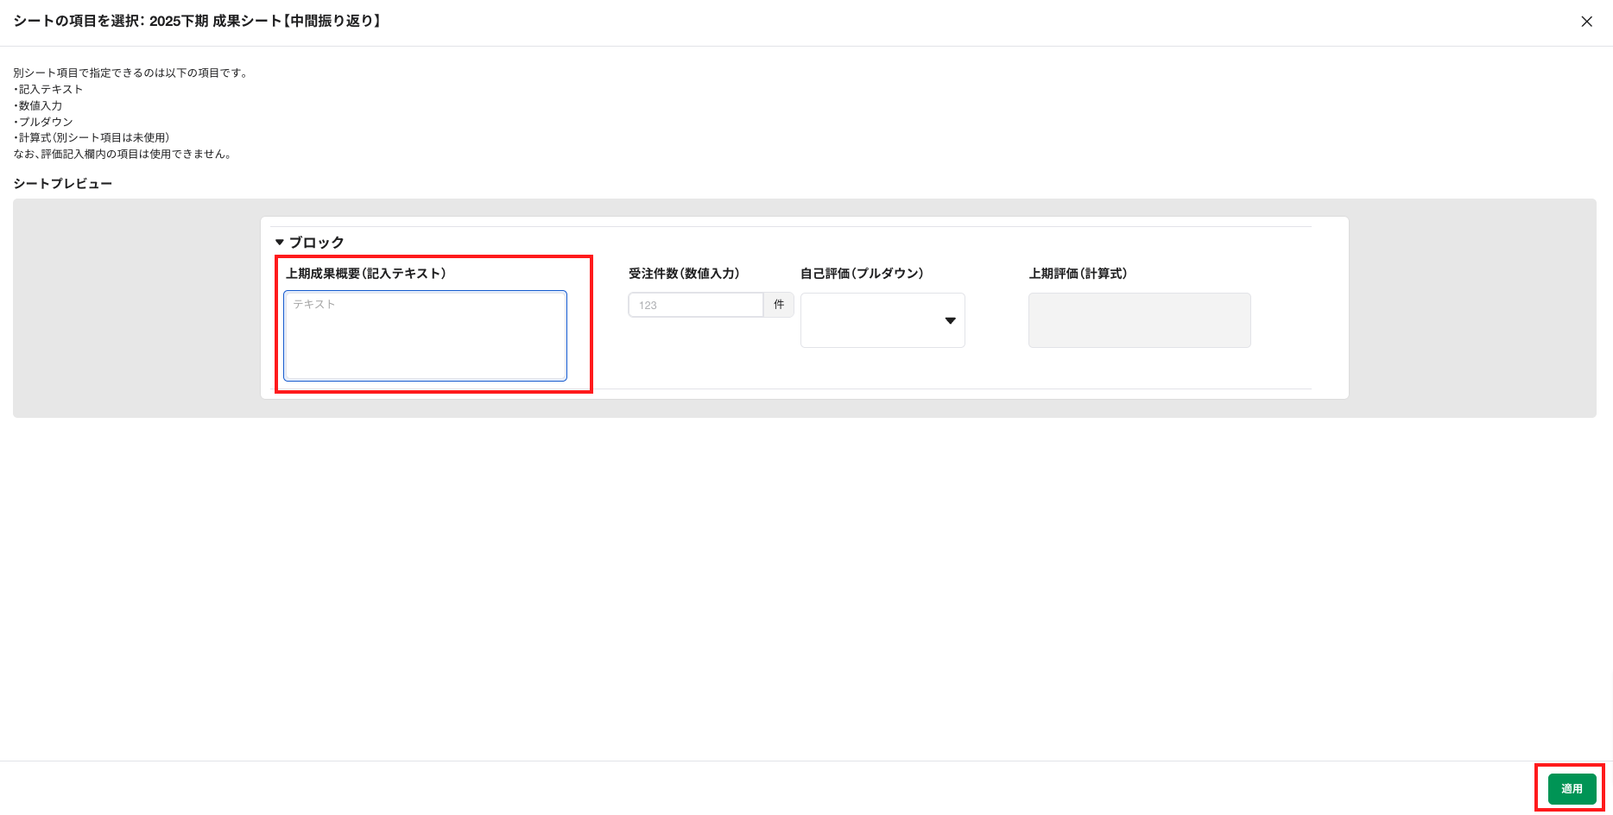The height and width of the screenshot is (815, 1613).
Task: 受注件数の数値入力欄をクリックする
Action: [696, 304]
